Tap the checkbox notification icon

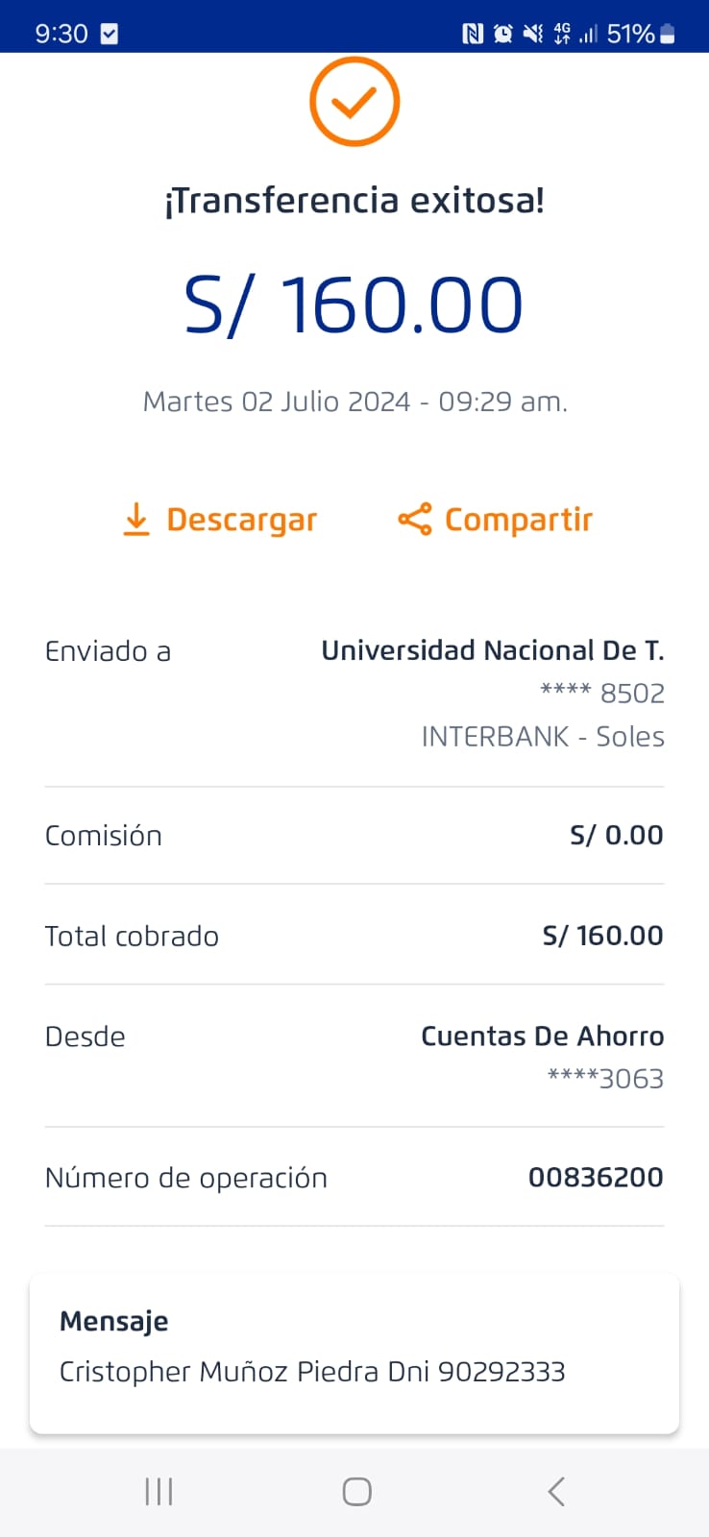[x=110, y=34]
